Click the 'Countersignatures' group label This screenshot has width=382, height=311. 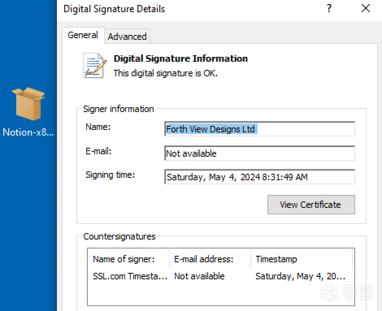[x=119, y=237]
